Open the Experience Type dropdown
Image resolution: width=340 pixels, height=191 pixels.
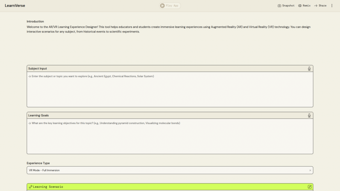click(x=166, y=170)
